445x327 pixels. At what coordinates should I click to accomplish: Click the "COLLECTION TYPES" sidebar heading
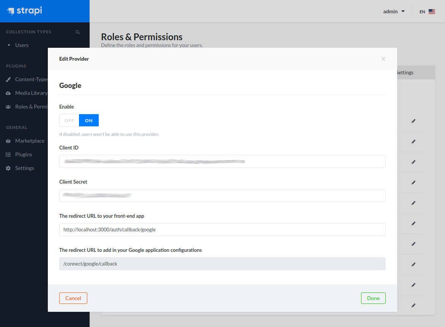tap(28, 32)
